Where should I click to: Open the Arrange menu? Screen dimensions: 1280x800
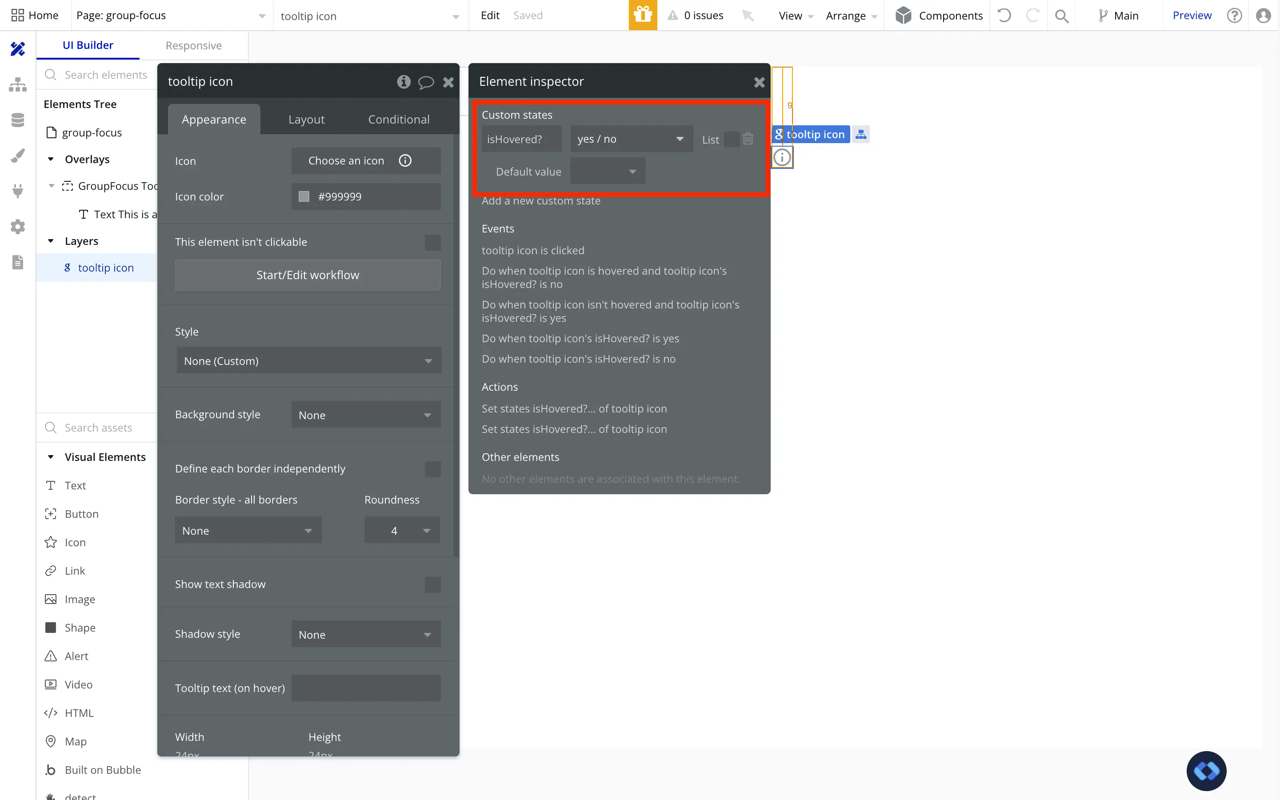click(x=851, y=16)
